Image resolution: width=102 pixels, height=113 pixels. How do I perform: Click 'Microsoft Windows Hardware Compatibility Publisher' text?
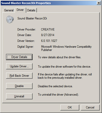(66, 48)
